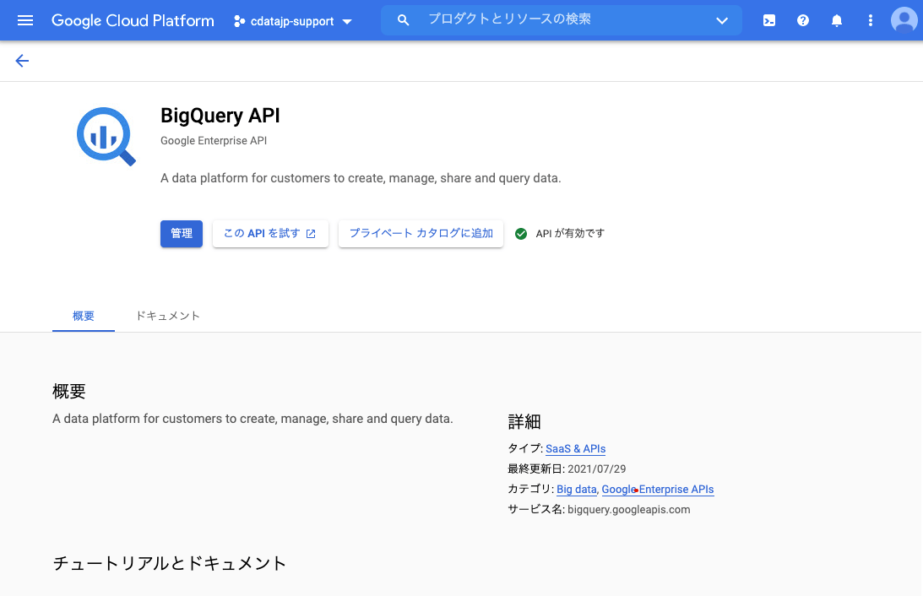
Task: Open notifications bell
Action: [x=837, y=20]
